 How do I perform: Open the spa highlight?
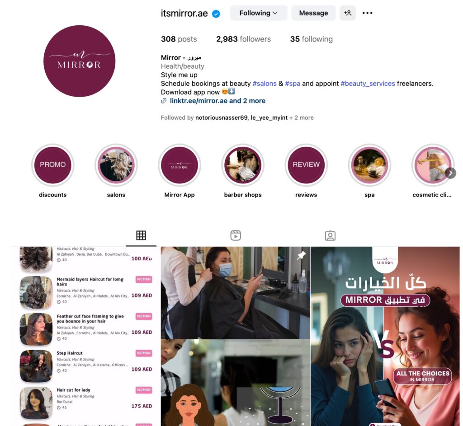[370, 165]
